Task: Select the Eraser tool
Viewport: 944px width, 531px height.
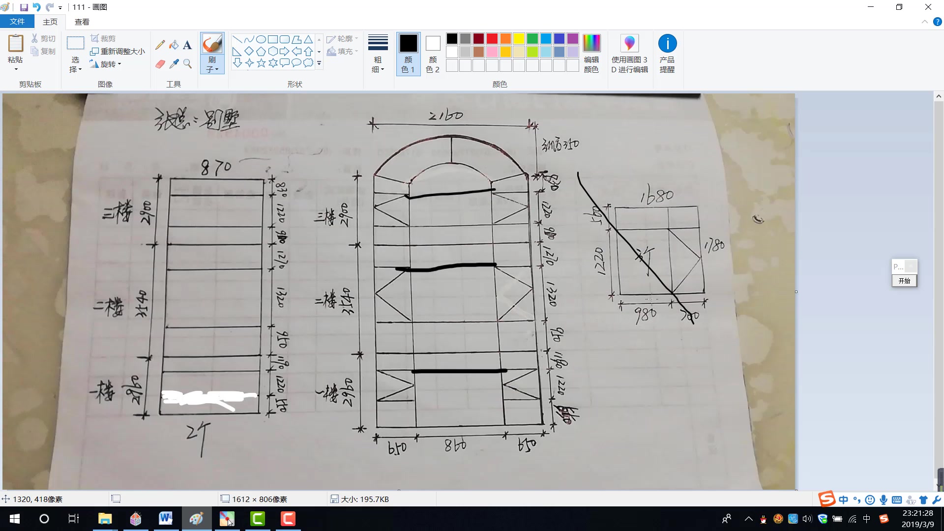Action: [160, 63]
